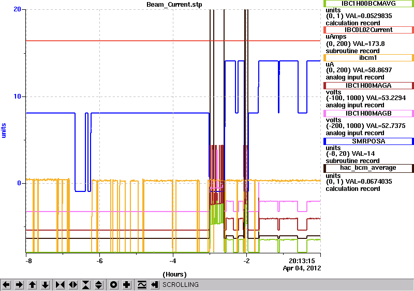Zoom out horizontally with the outward-triangles icon
Screen dimensions: 414x291
(73, 285)
